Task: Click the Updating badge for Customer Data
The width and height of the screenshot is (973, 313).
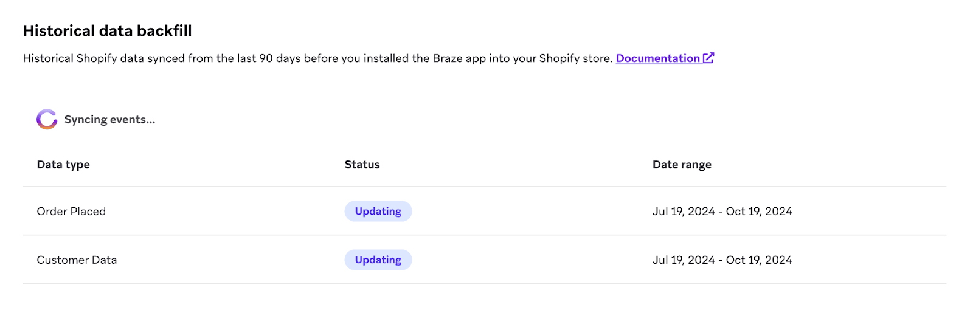Action: (x=378, y=260)
